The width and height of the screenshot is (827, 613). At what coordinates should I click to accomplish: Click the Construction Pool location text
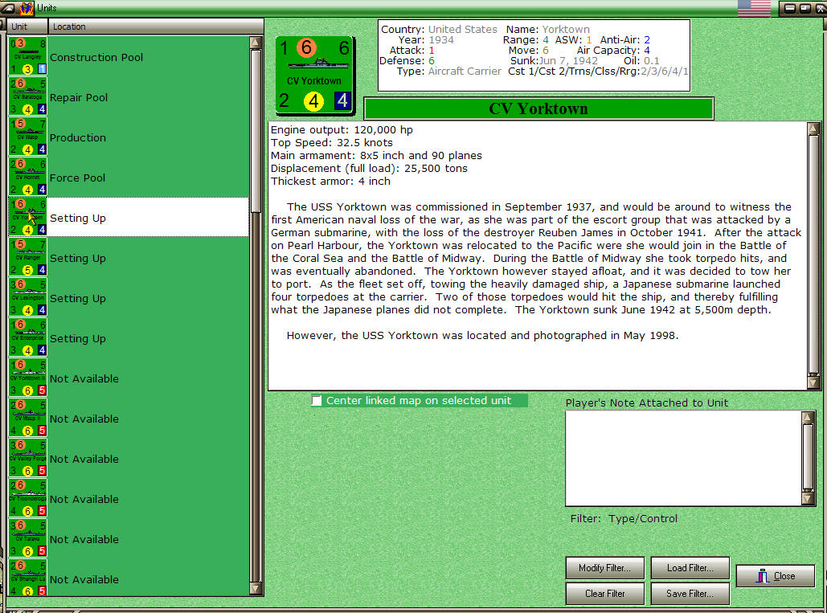tap(96, 57)
